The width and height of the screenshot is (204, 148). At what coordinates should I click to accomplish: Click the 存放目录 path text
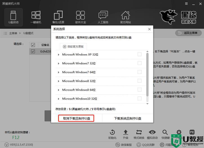(85, 109)
